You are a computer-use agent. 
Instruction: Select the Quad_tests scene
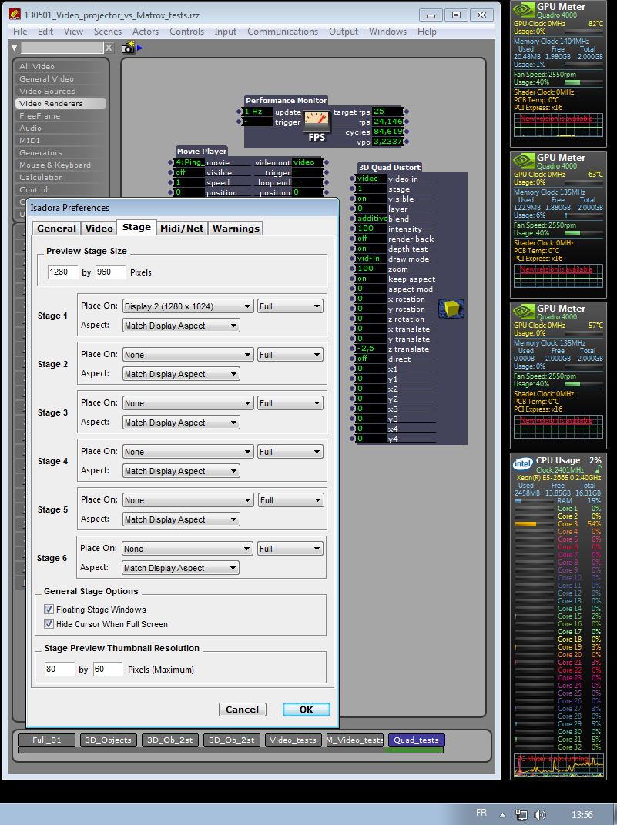416,740
